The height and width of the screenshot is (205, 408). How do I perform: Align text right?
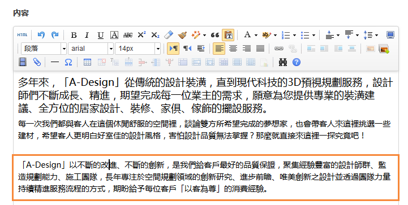pyautogui.click(x=246, y=49)
